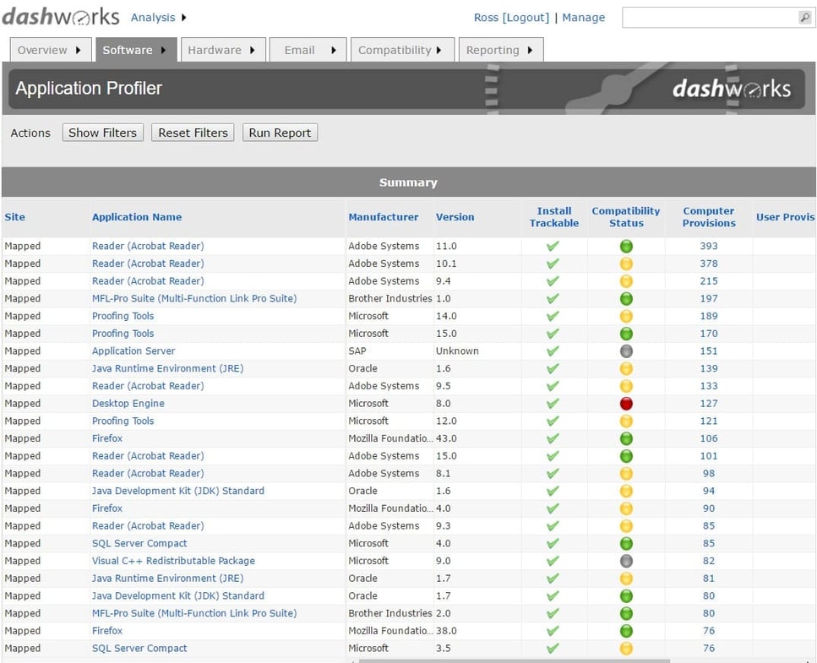Sort by the Site column header
This screenshot has height=663, width=817.
tap(14, 217)
